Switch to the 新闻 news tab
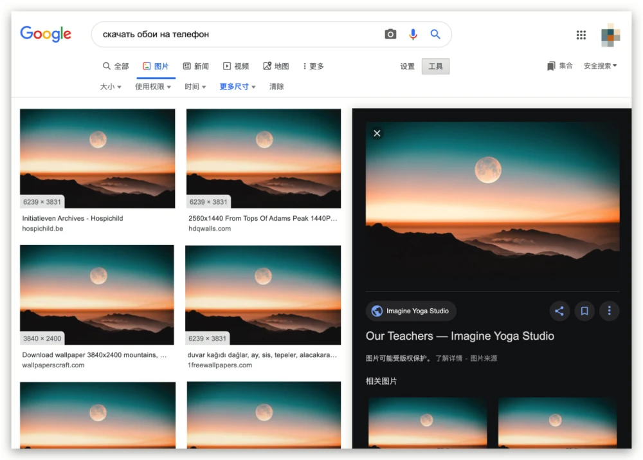This screenshot has width=643, height=460. tap(195, 66)
